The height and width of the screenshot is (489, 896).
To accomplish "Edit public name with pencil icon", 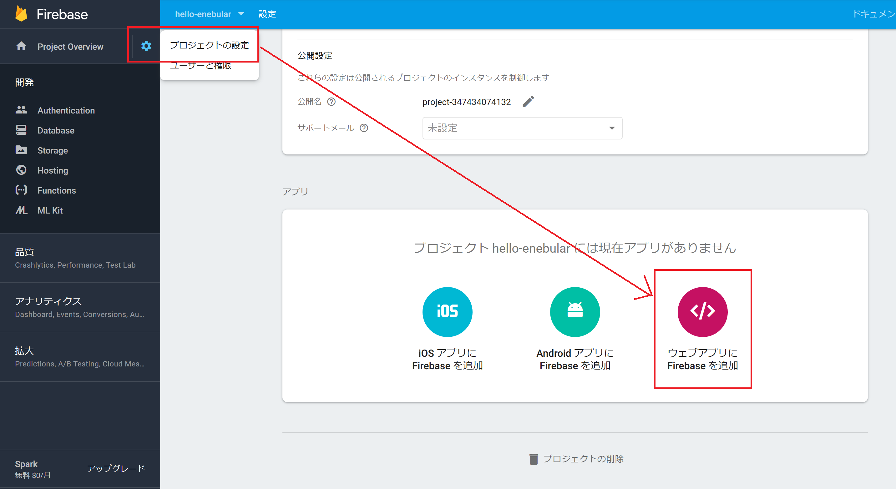I will point(528,102).
